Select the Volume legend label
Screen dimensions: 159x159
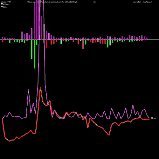point(6,4)
